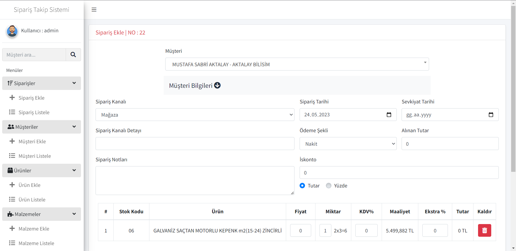This screenshot has height=251, width=516.
Task: Open the Sipariş Tarihi calendar picker icon
Action: (x=389, y=115)
